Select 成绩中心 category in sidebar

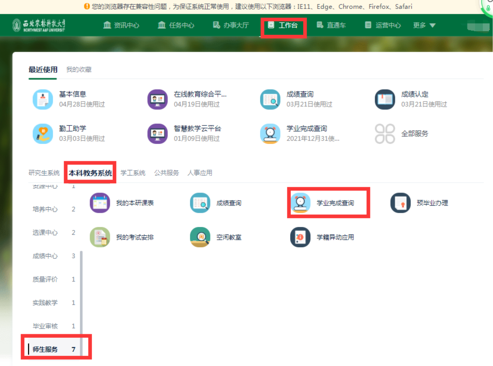(x=45, y=256)
